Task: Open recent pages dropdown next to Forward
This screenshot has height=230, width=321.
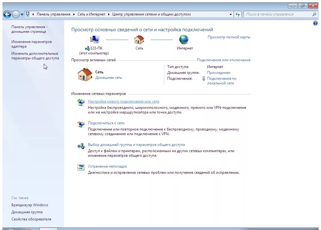Action: pyautogui.click(x=22, y=15)
